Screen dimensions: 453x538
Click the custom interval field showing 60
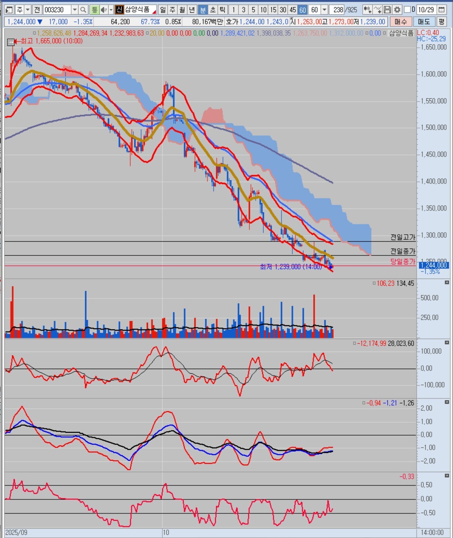tap(315, 10)
